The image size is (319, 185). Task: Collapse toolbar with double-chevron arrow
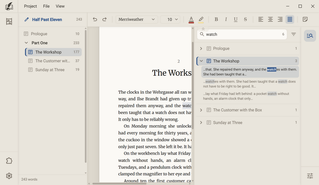(203, 29)
